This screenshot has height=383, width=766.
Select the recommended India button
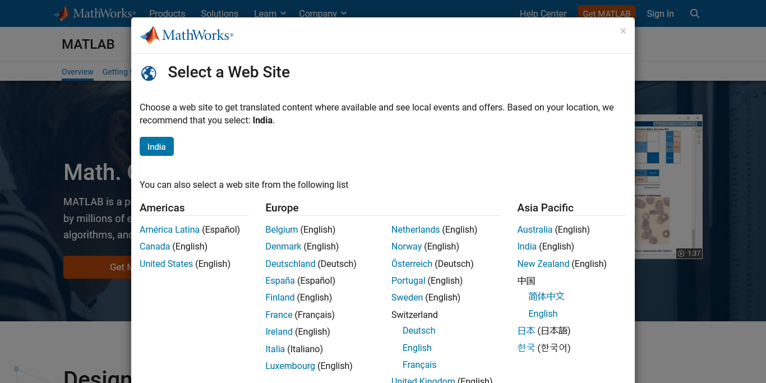click(x=156, y=146)
